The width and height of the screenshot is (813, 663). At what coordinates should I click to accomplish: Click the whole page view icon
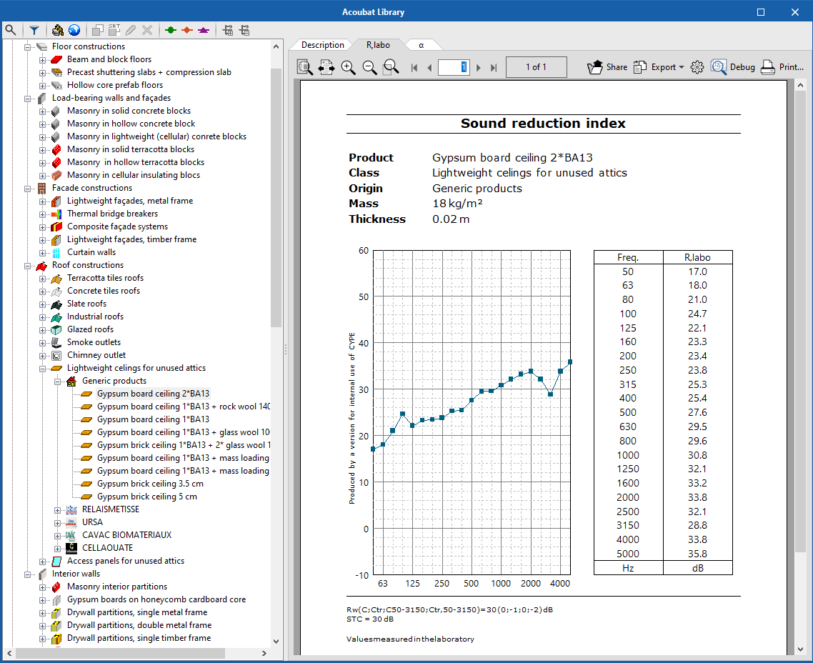tap(305, 67)
